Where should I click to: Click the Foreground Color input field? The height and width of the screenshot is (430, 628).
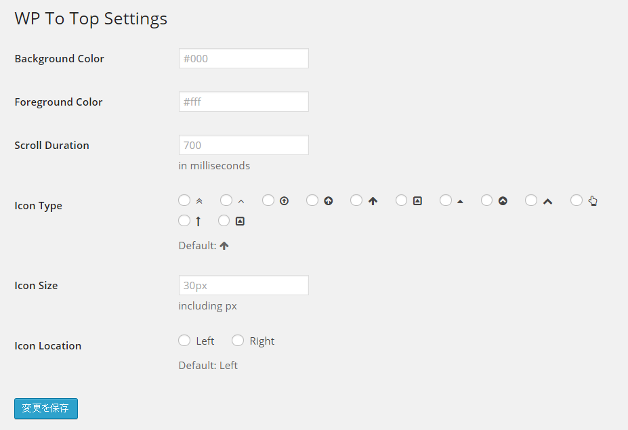[243, 102]
